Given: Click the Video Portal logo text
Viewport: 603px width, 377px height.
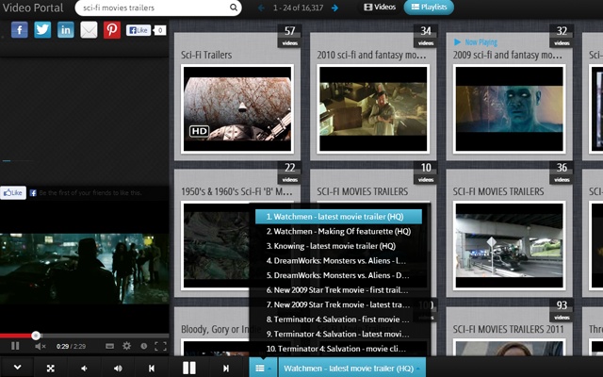Looking at the screenshot, I should tap(33, 8).
